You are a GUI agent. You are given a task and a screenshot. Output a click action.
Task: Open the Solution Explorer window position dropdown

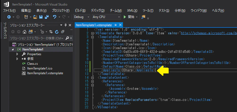pyautogui.click(x=61, y=25)
